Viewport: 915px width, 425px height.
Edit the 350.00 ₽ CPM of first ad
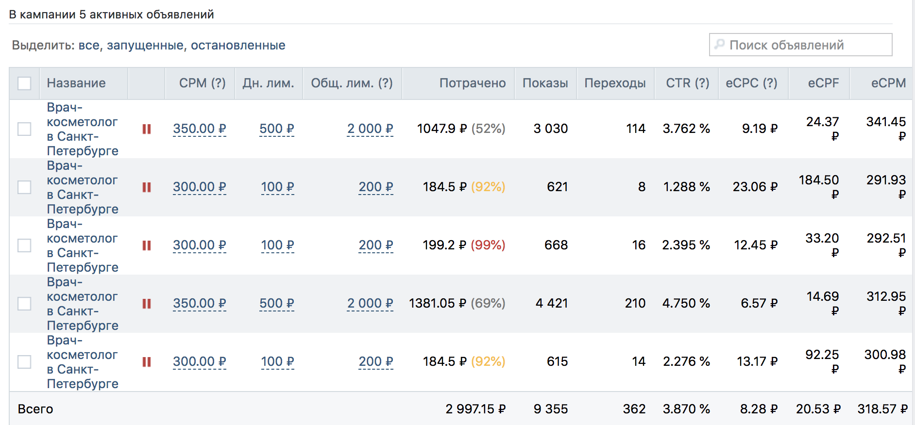[x=200, y=129]
